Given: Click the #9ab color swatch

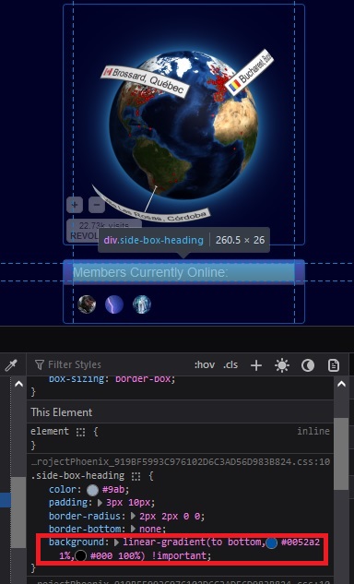Looking at the screenshot, I should (92, 490).
